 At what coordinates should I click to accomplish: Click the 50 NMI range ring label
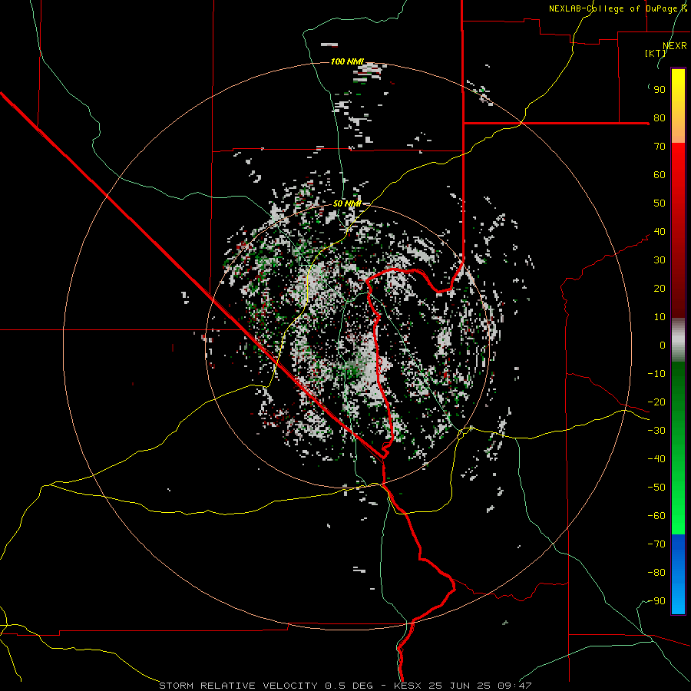pos(347,203)
